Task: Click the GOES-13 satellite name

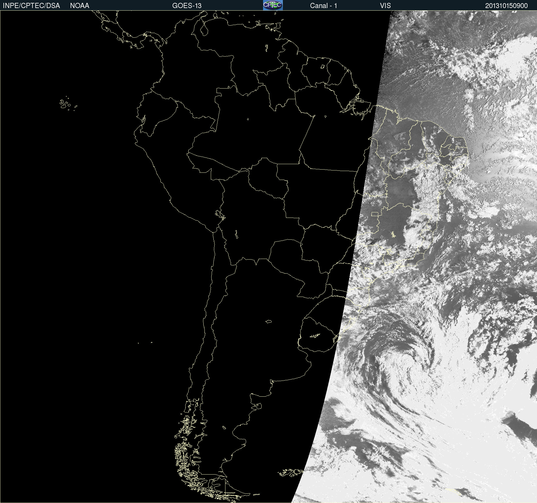Action: (187, 6)
